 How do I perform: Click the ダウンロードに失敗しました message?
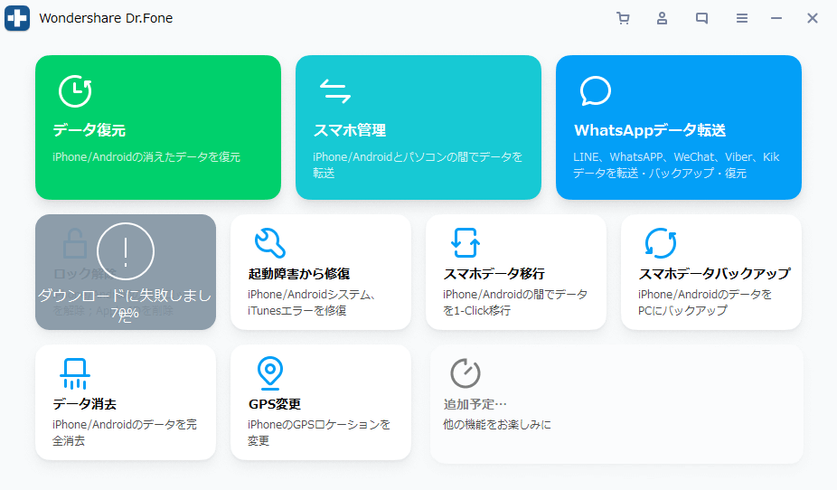click(x=125, y=305)
